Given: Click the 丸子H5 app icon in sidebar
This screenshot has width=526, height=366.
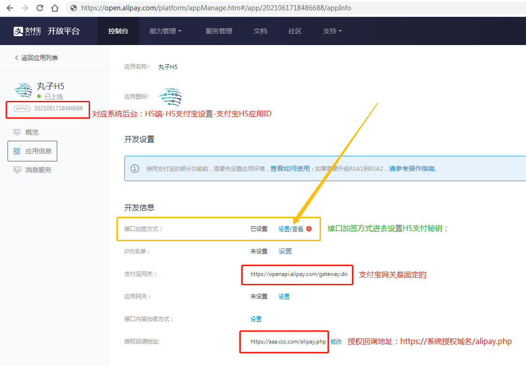Looking at the screenshot, I should [x=23, y=91].
